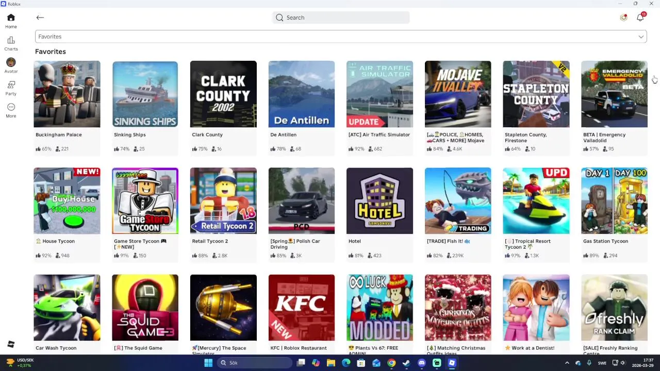Open Gas Station Tycoon thumbnail
The image size is (660, 371).
614,200
